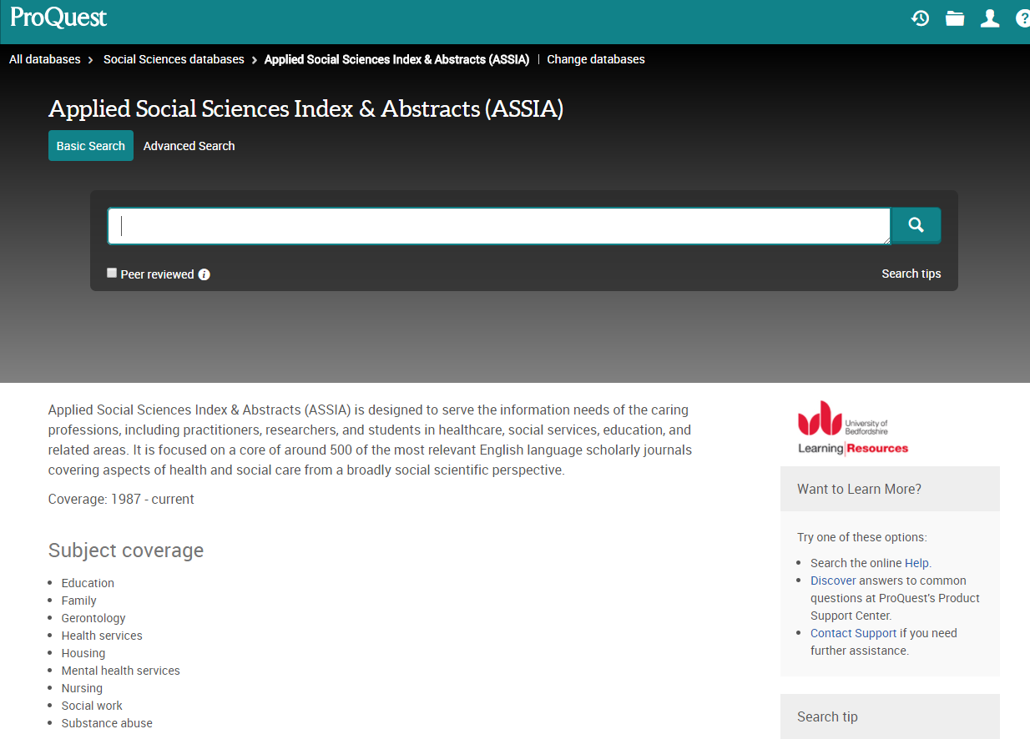
Task: Click the Applied Social Sciences Index & Abstracts (ASSIA) page title
Action: [x=305, y=109]
